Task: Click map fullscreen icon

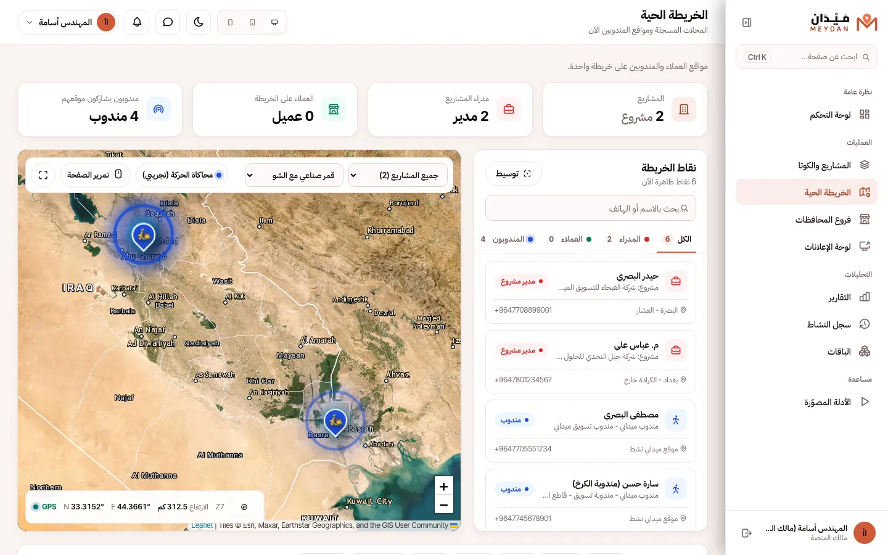Action: point(43,175)
